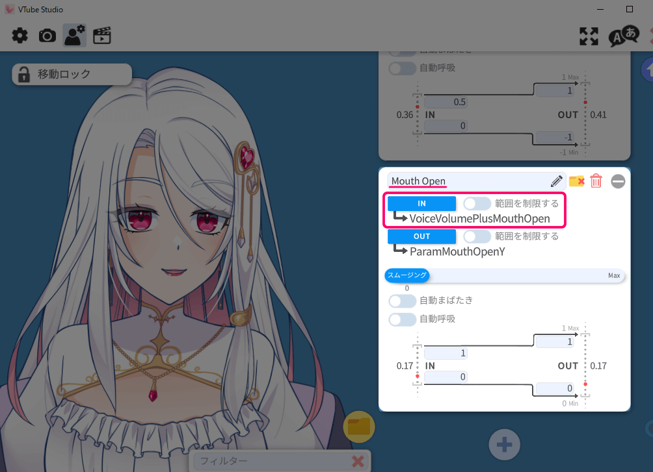Image resolution: width=653 pixels, height=472 pixels.
Task: Click the yellow folder button near the model
Action: (x=359, y=427)
